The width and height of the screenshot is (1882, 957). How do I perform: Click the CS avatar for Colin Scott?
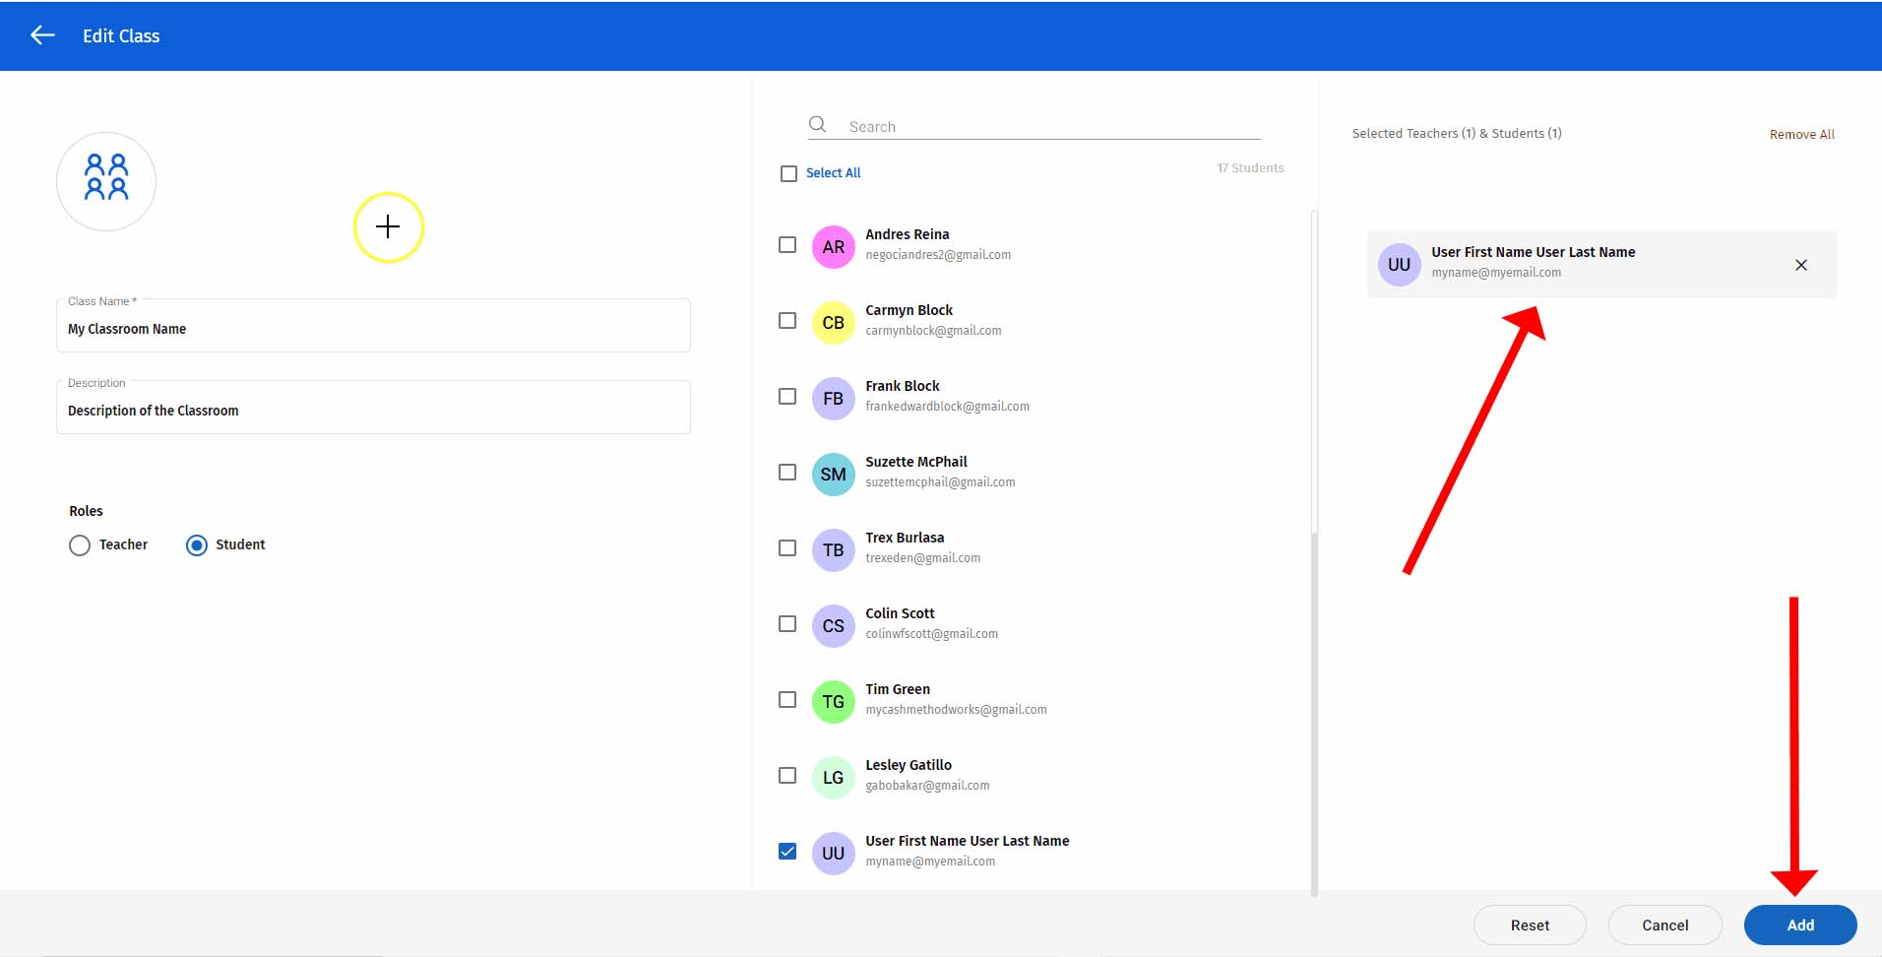[833, 625]
